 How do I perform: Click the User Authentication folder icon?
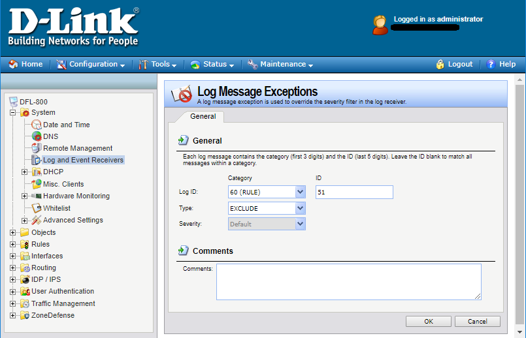click(x=25, y=292)
